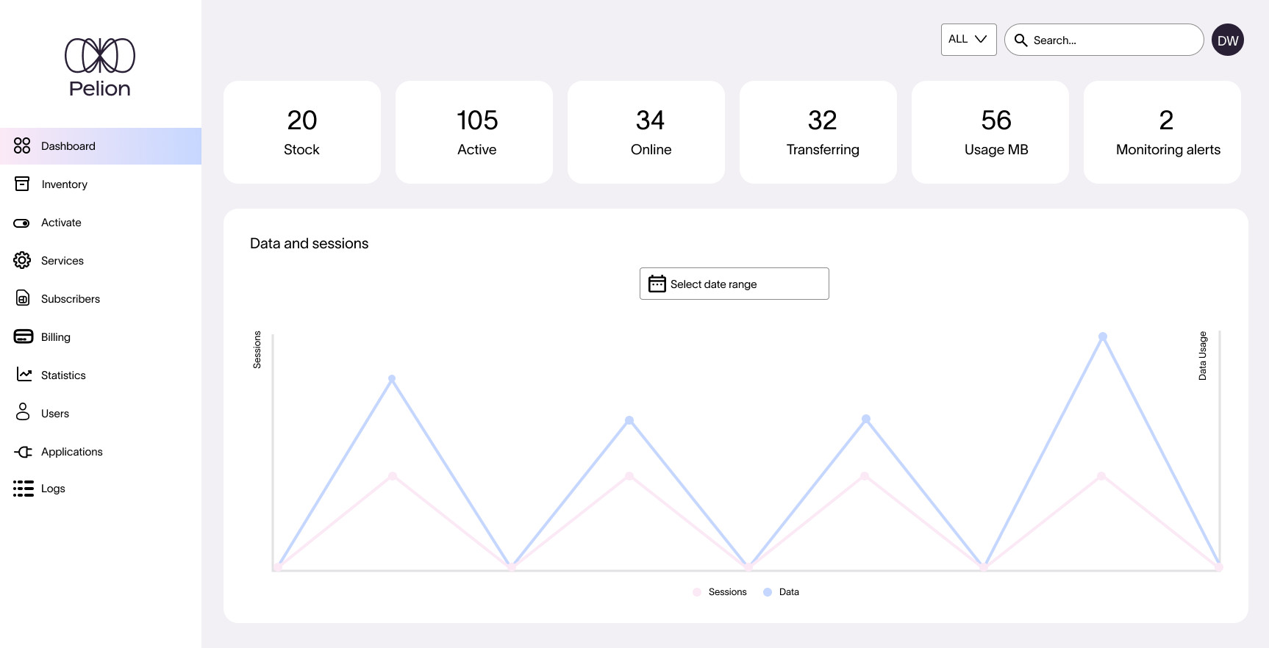Focus the Search input field
1269x648 pixels.
coord(1112,40)
